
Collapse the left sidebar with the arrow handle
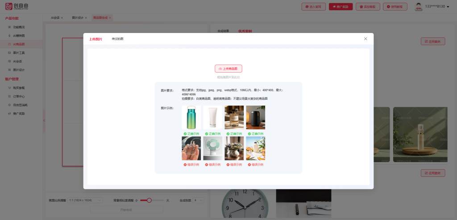(44, 121)
